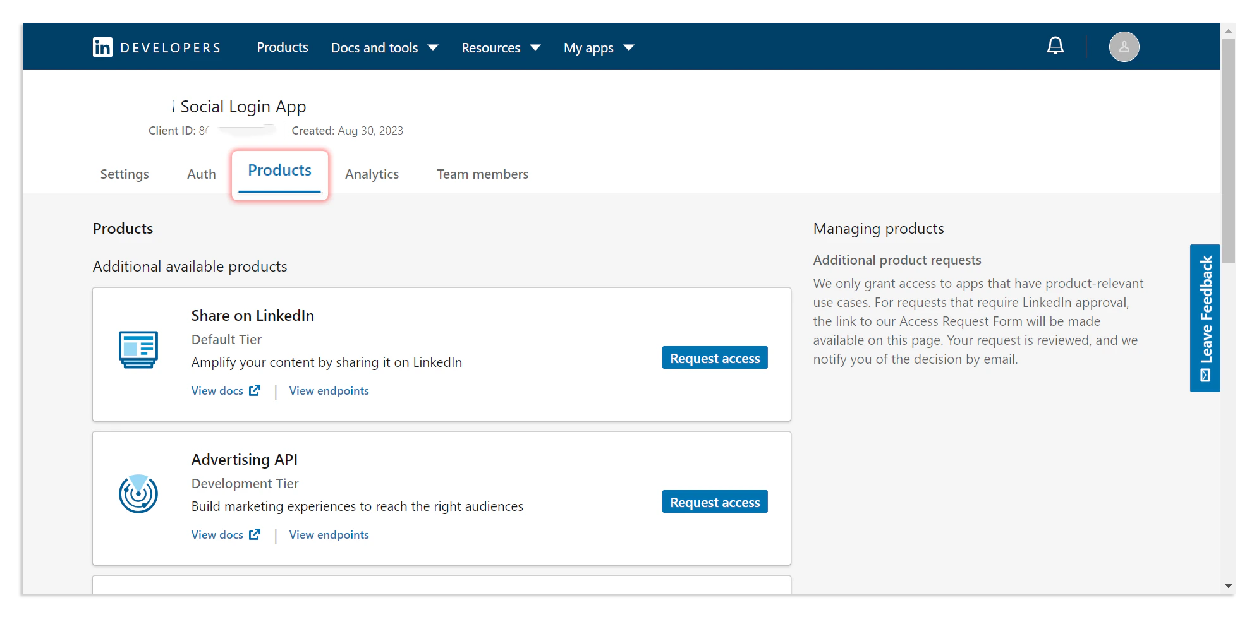The height and width of the screenshot is (617, 1259).
Task: Expand the Docs and tools dropdown
Action: (384, 47)
